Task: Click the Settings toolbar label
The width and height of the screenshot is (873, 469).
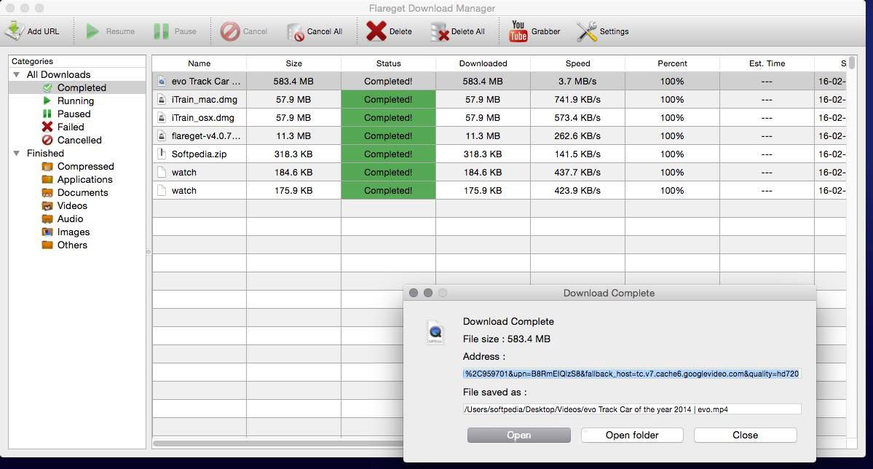Action: [x=614, y=31]
